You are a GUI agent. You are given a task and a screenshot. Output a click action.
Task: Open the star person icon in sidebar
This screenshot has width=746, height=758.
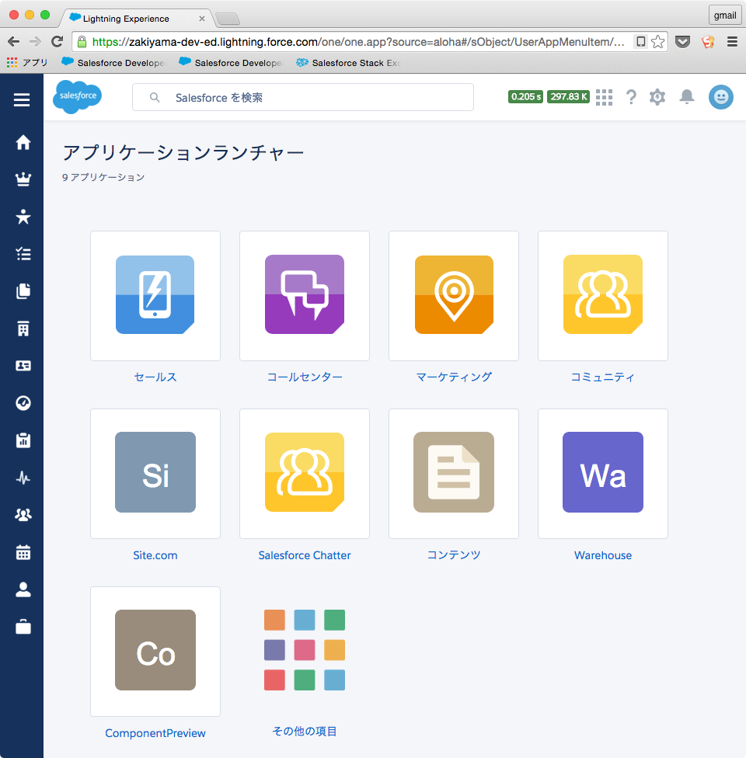23,217
